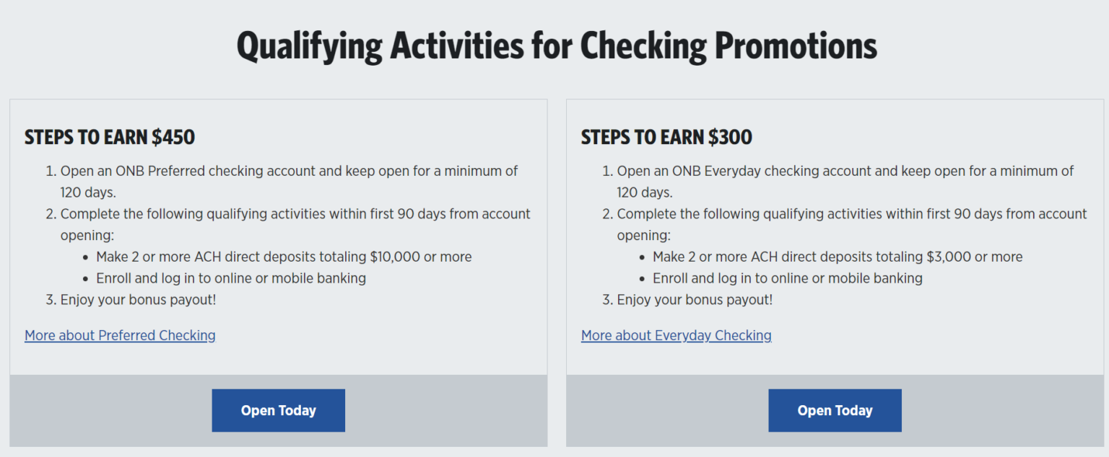Click Enjoy your bonus payout in the $450 card
Screen dimensions: 1109x457
(138, 300)
